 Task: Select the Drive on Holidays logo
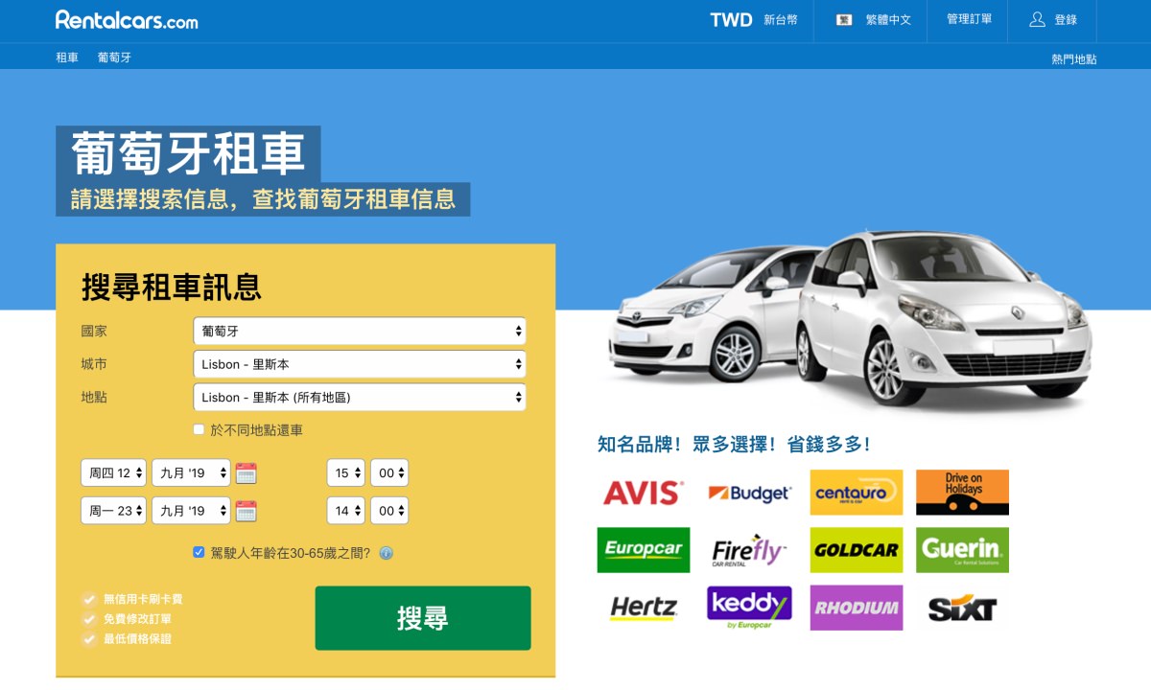pos(962,493)
